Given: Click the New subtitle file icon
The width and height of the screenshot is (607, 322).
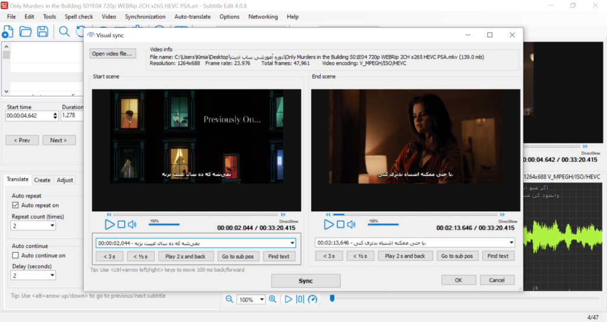Looking at the screenshot, I should click(x=8, y=32).
